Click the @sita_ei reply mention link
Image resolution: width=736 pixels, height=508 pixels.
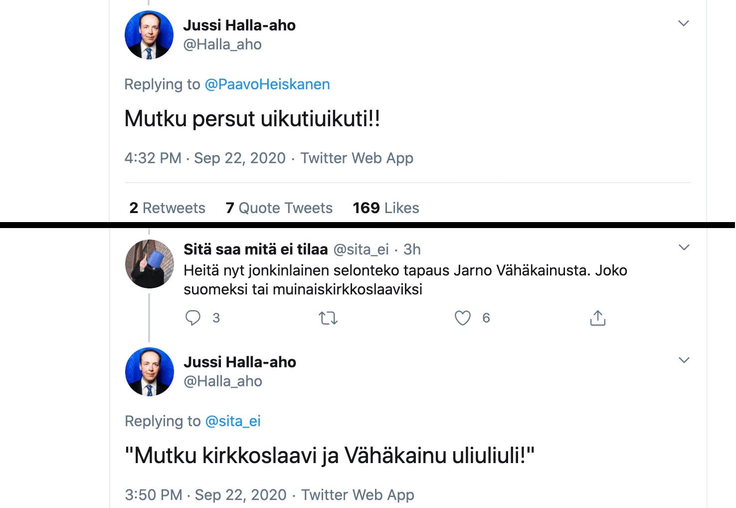[233, 421]
